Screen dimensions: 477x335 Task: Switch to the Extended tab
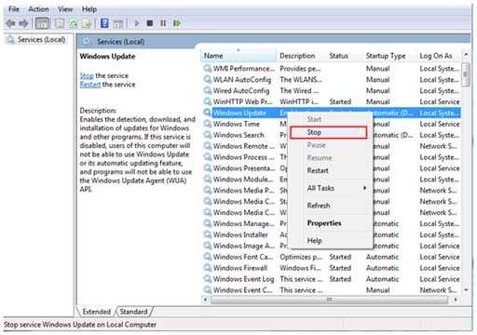[x=97, y=312]
